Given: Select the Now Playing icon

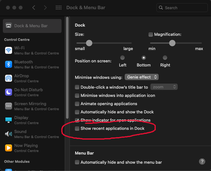Looking at the screenshot, I should point(9,148).
